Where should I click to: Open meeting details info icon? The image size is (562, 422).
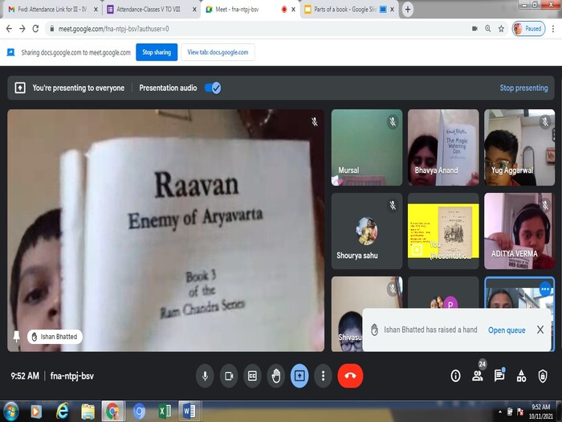(x=455, y=375)
